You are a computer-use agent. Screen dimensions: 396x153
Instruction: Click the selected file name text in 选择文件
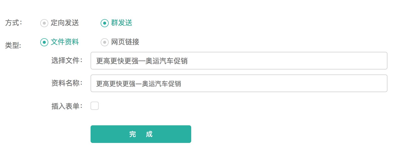tap(142, 61)
